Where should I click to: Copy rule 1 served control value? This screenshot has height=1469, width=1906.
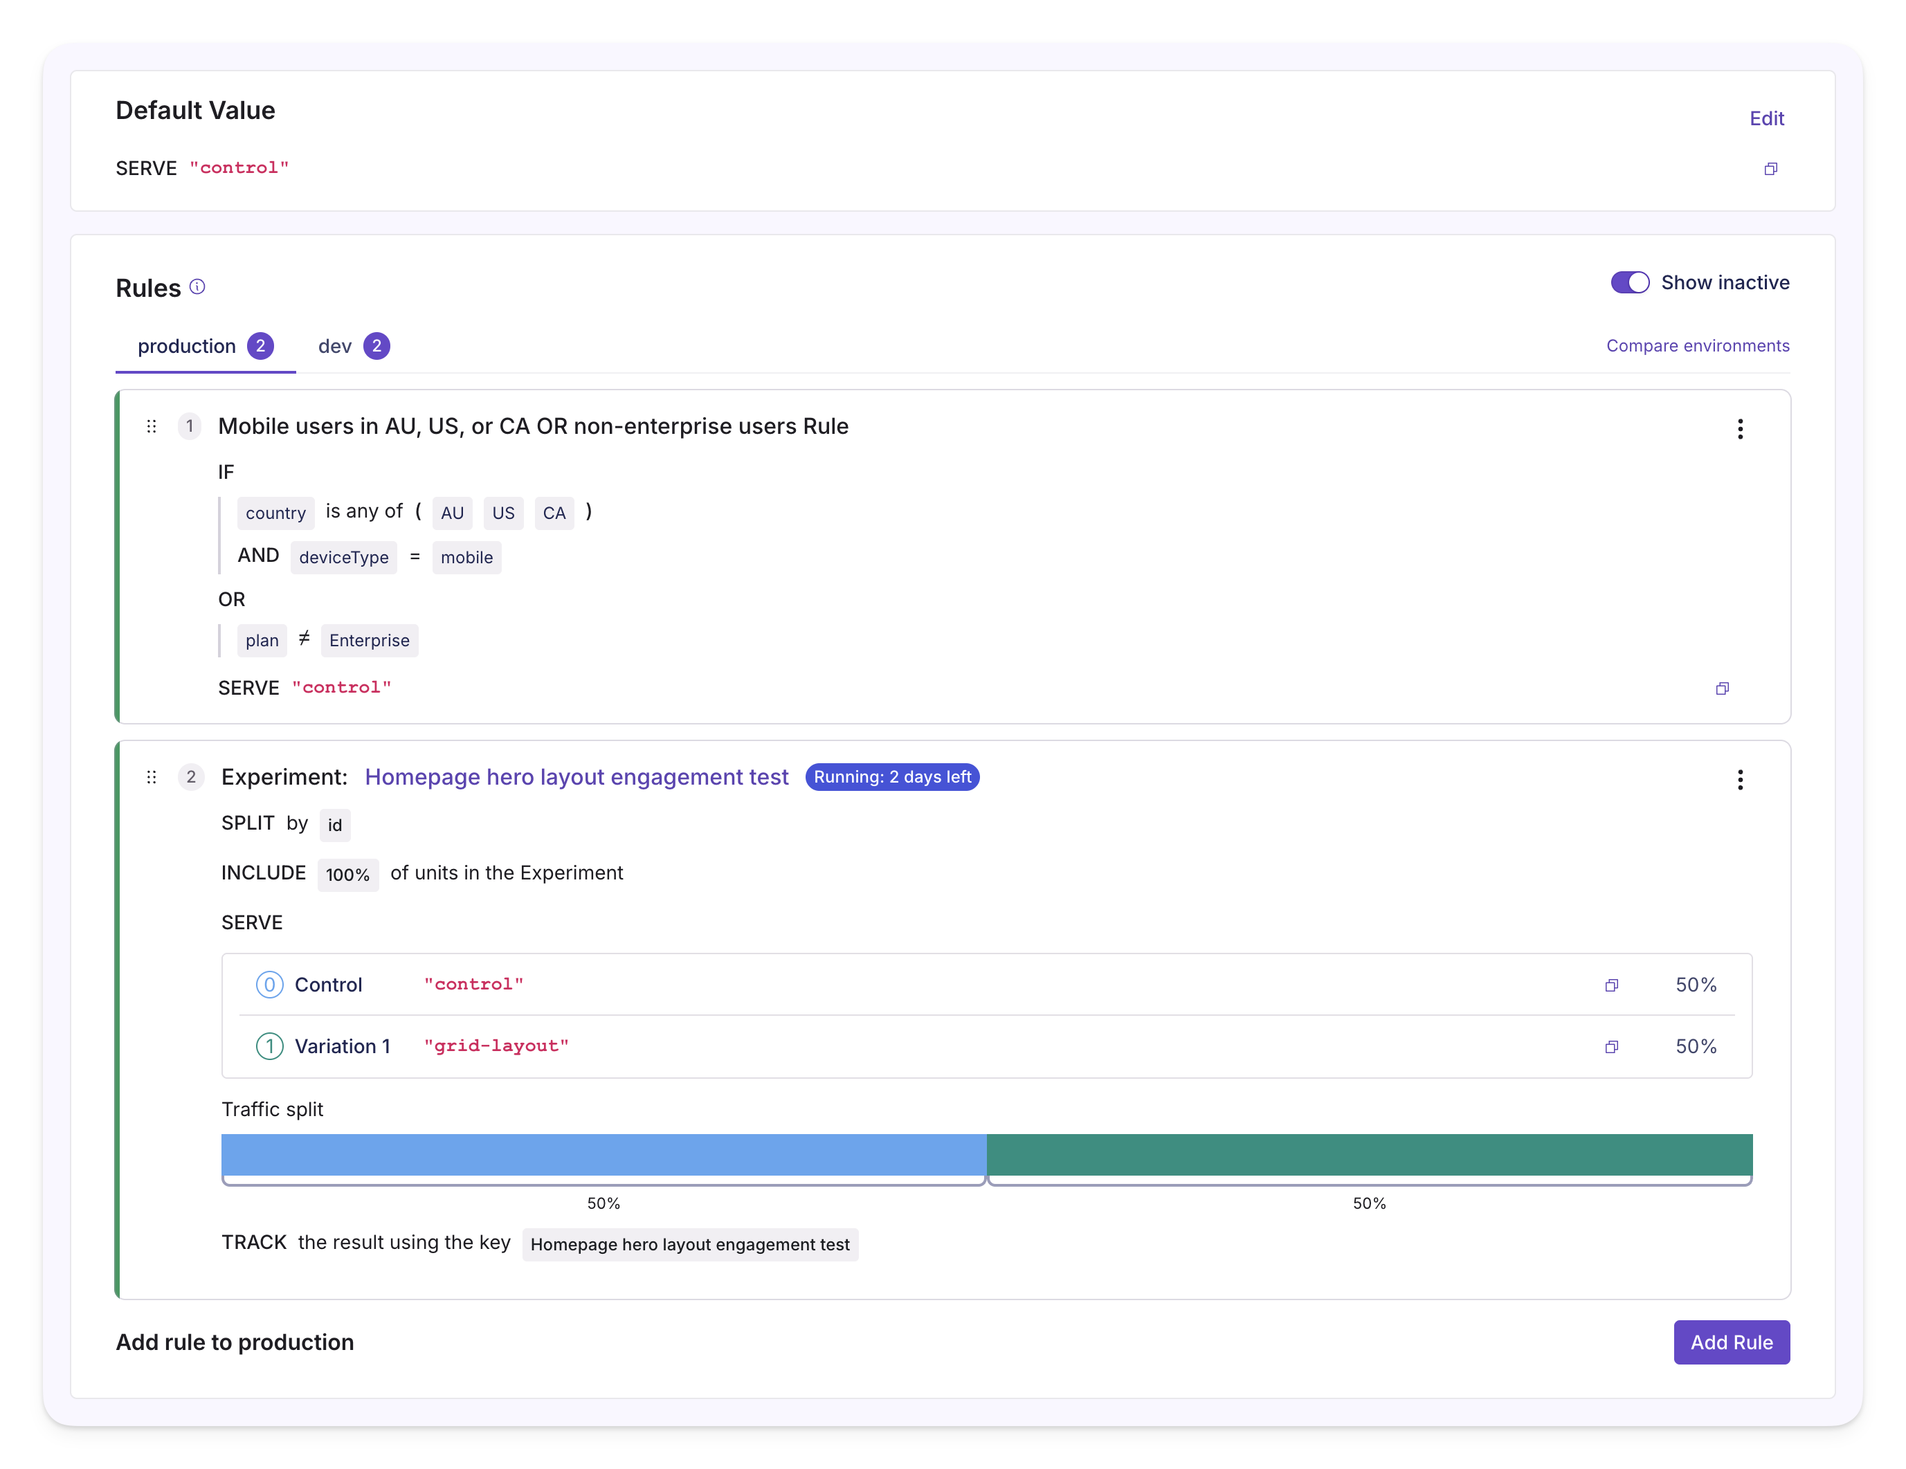(x=1721, y=688)
